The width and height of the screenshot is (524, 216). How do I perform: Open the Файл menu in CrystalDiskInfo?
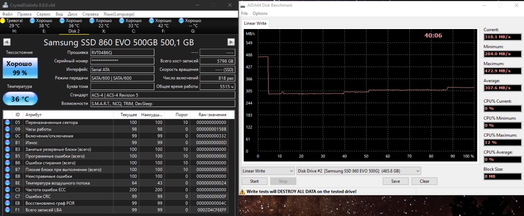(7, 14)
